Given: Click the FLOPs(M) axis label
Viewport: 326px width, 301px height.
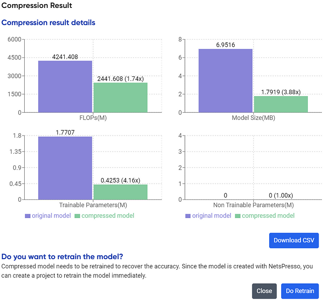Looking at the screenshot, I should point(93,118).
